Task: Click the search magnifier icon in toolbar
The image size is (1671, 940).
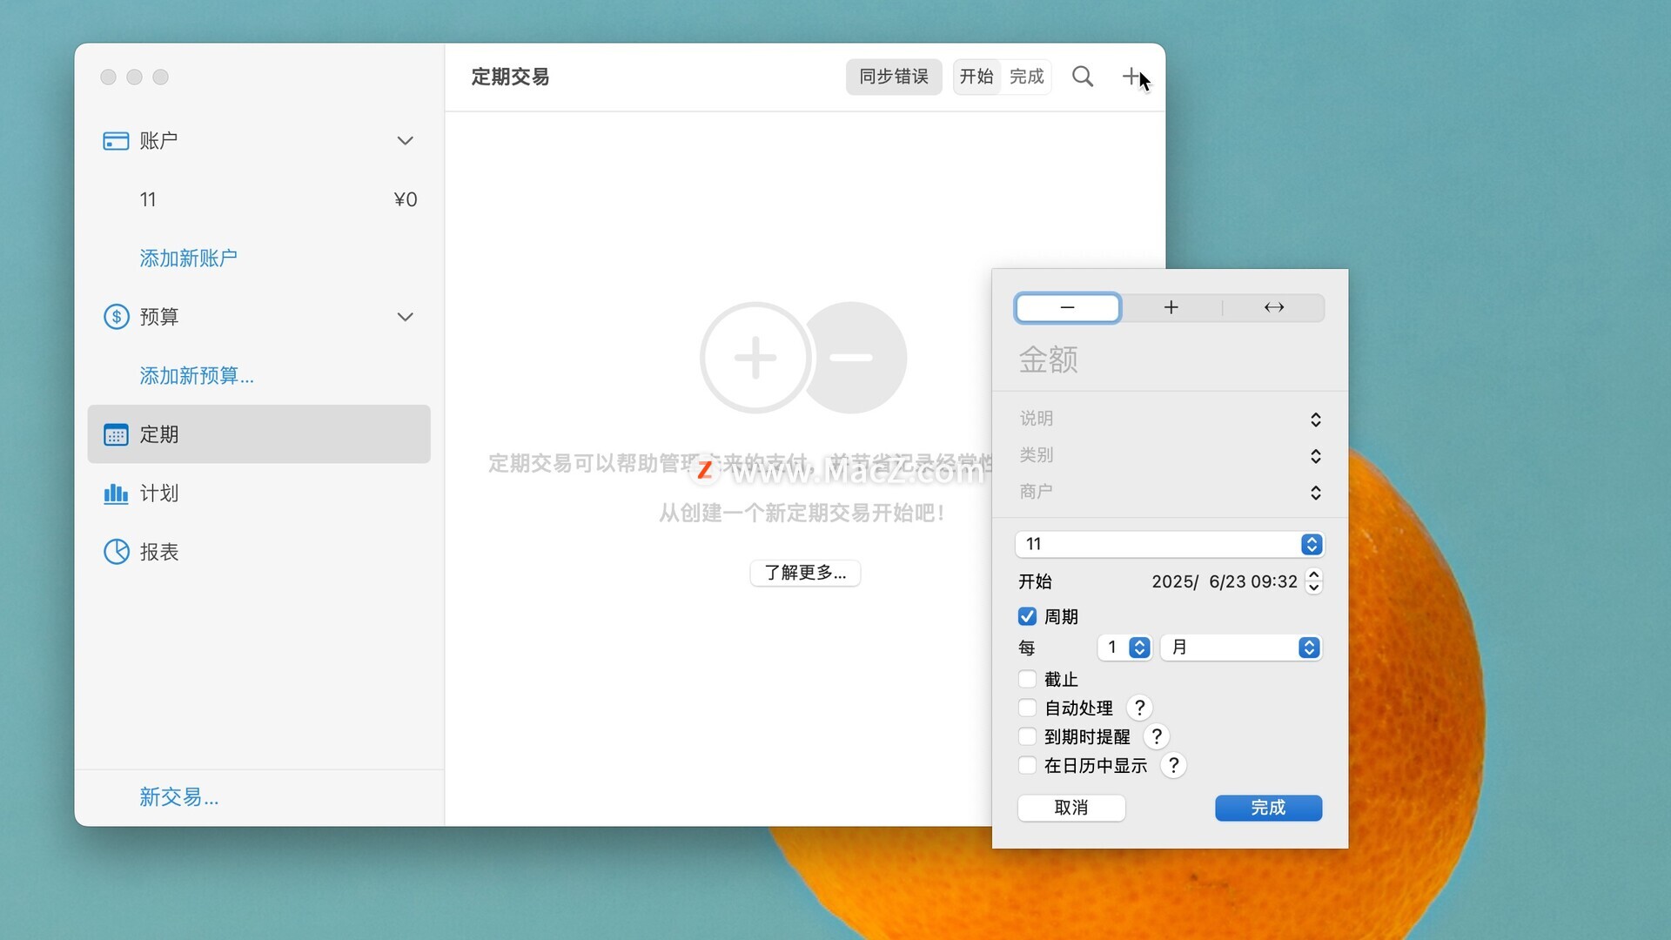Action: 1083,77
